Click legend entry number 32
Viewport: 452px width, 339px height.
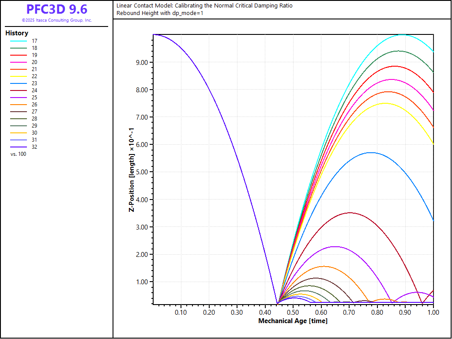34,147
